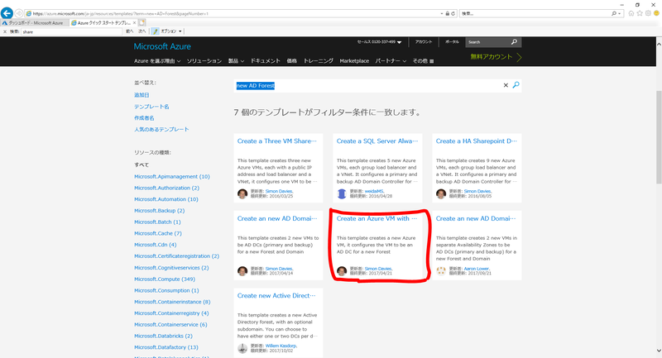Viewport: 662px width, 358px height.
Task: Close the Azure クイック スタート tab
Action: (134, 23)
